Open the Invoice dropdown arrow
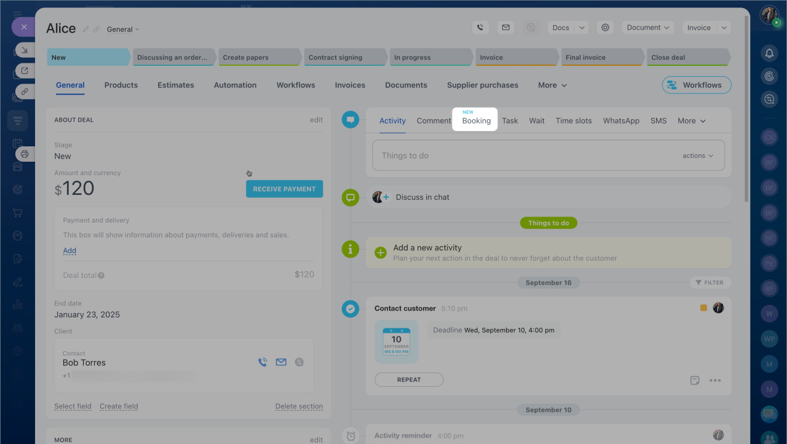The image size is (787, 444). (x=724, y=28)
